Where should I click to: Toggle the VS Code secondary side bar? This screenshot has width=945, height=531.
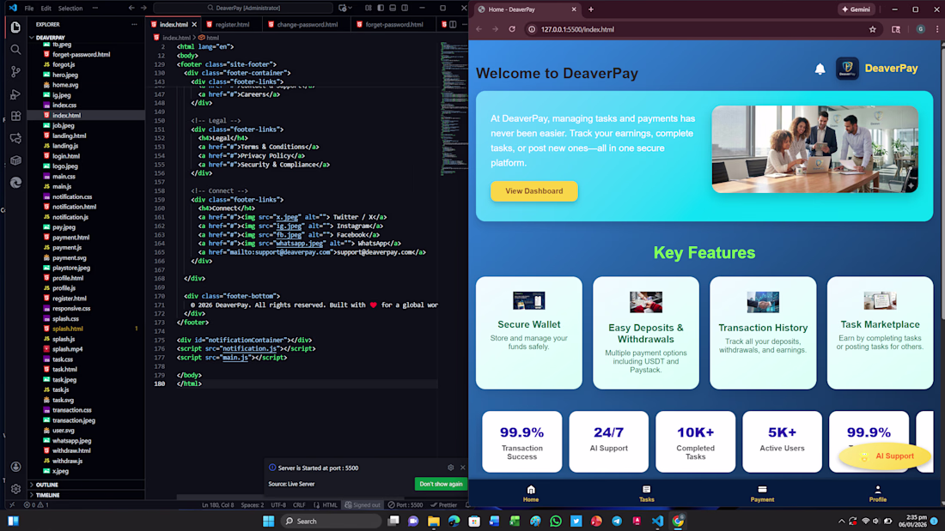[405, 8]
